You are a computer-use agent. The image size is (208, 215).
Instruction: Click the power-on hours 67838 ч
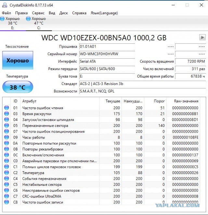pos(190,76)
